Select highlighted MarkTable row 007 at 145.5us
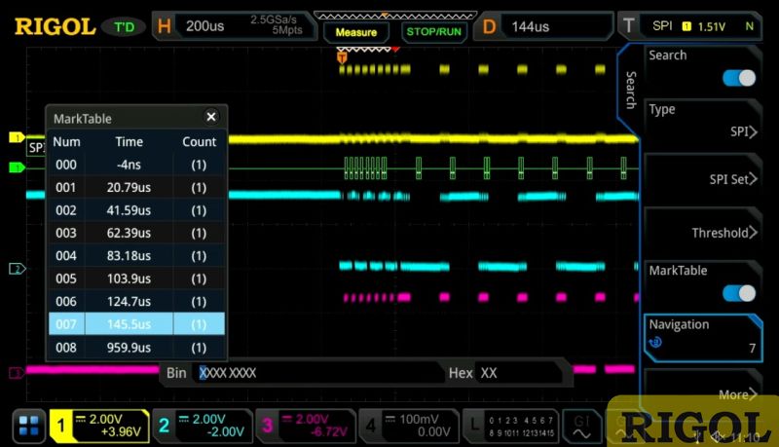The width and height of the screenshot is (779, 447). click(136, 324)
